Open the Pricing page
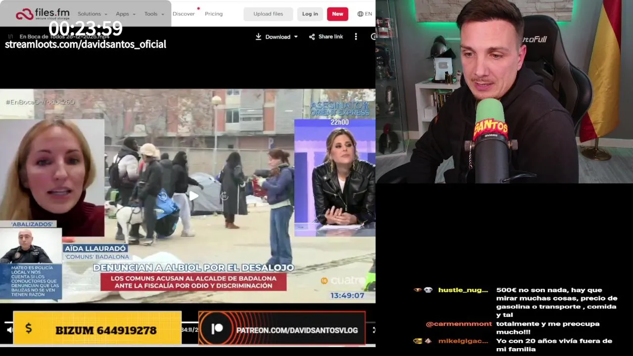 214,14
